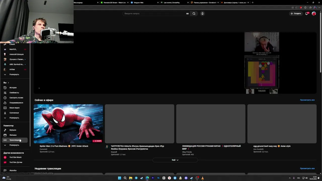Screen dimensions: 322x181
Task: Open the Arthas channel subscription
Action: (15, 69)
